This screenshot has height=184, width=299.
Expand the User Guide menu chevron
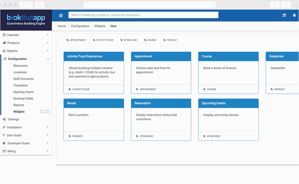click(48, 135)
